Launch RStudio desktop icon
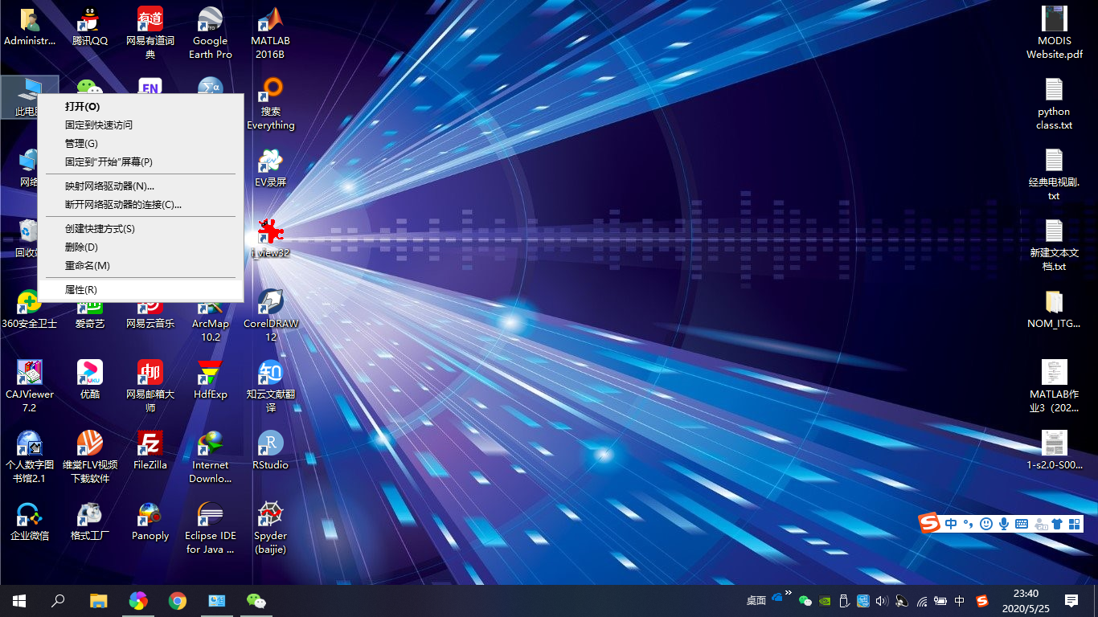The height and width of the screenshot is (617, 1098). click(271, 451)
